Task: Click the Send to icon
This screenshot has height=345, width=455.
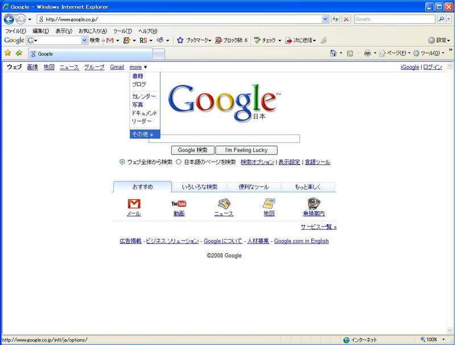Action: click(x=288, y=40)
